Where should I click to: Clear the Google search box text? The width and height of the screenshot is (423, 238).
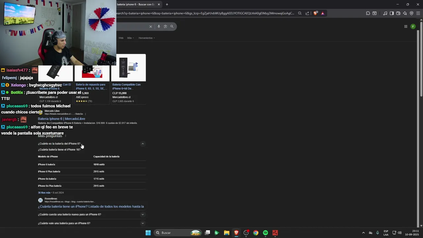click(x=150, y=26)
